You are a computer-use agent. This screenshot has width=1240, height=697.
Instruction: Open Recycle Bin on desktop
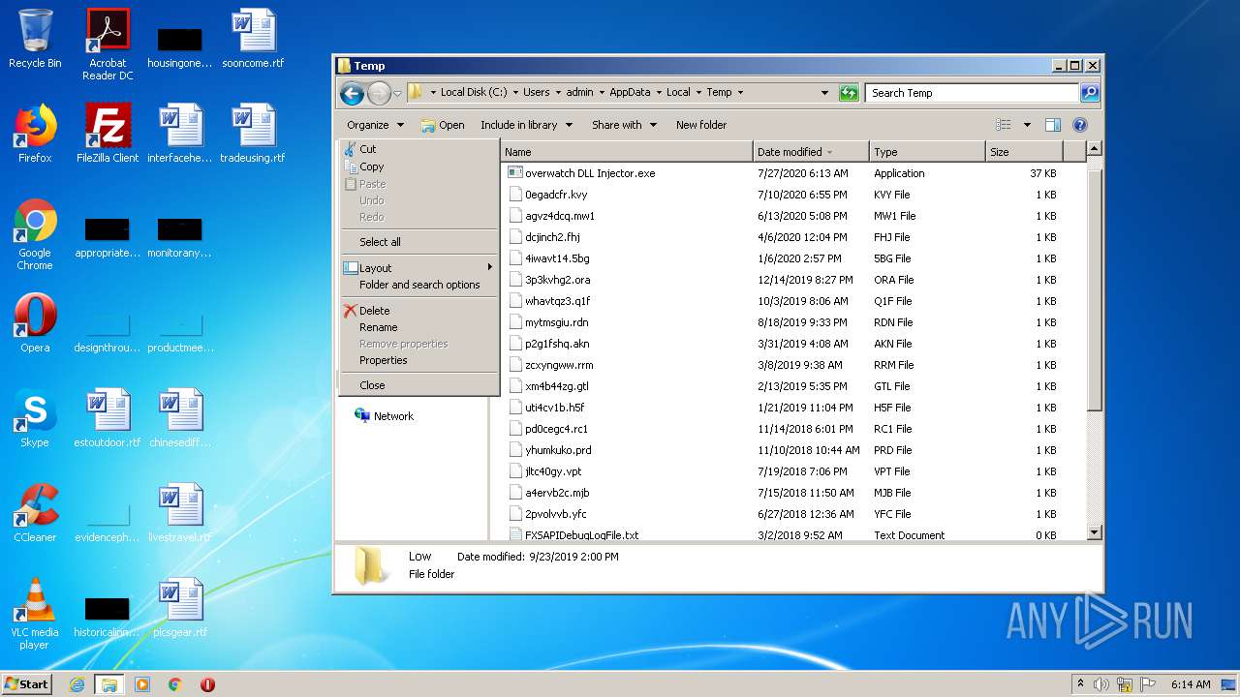[x=35, y=39]
